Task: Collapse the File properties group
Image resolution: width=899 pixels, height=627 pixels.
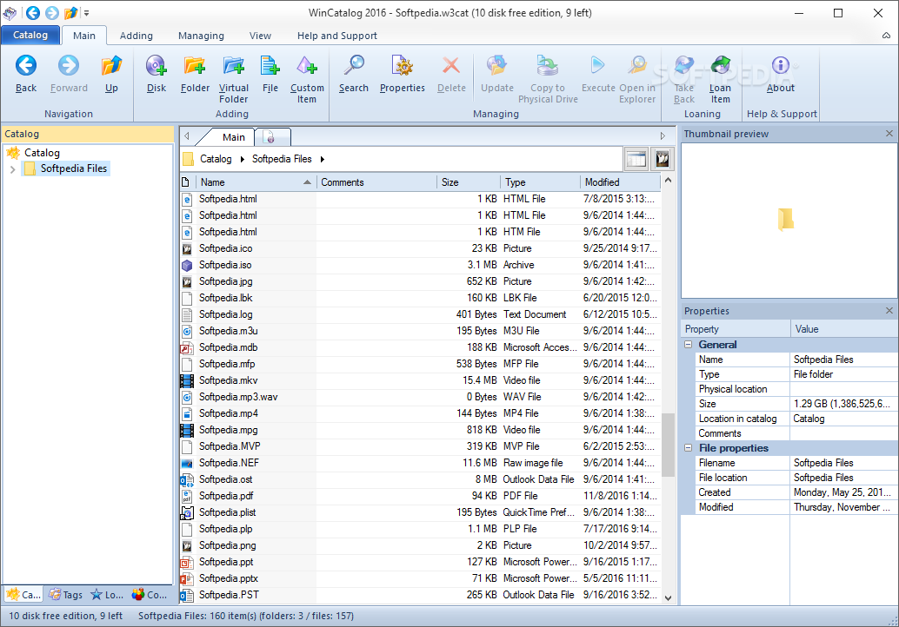Action: pos(688,448)
